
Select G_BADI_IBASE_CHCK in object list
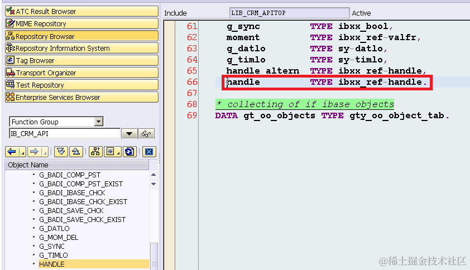(72, 192)
